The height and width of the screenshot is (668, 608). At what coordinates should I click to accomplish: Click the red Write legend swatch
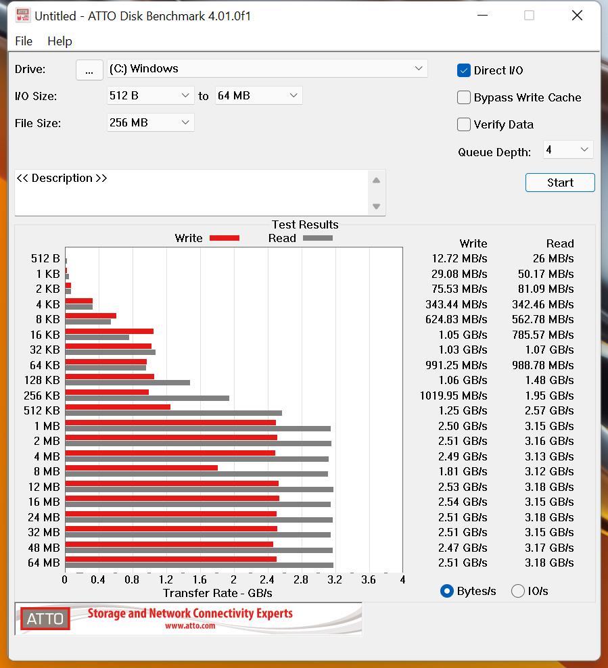pos(225,238)
